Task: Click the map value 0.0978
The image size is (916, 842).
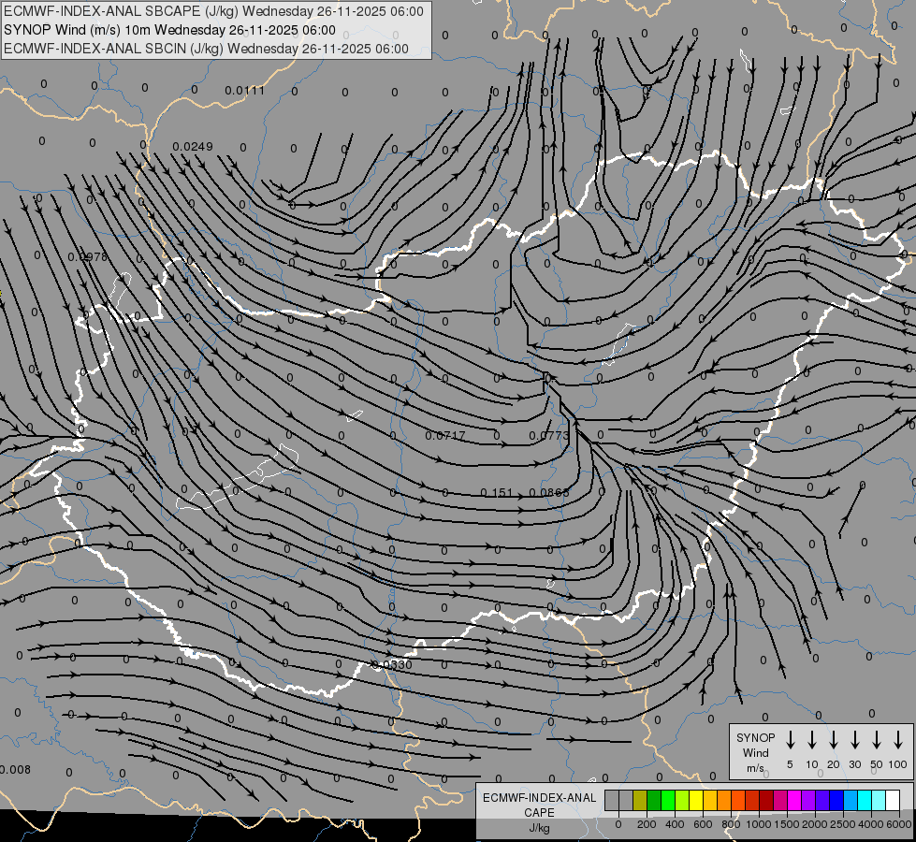Action: pyautogui.click(x=88, y=257)
